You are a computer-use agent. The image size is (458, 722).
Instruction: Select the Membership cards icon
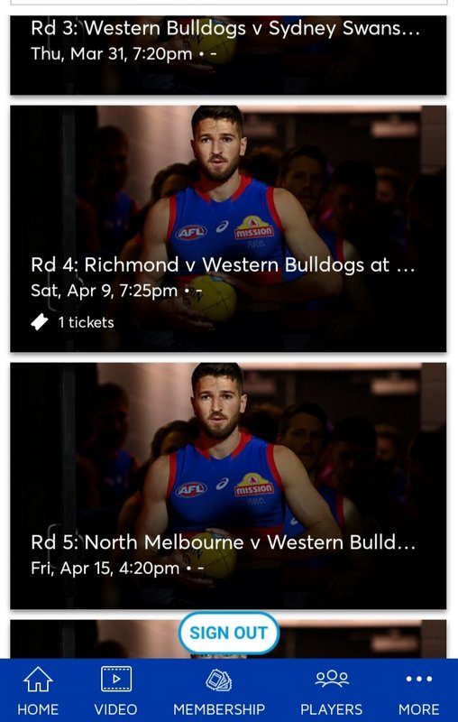218,680
